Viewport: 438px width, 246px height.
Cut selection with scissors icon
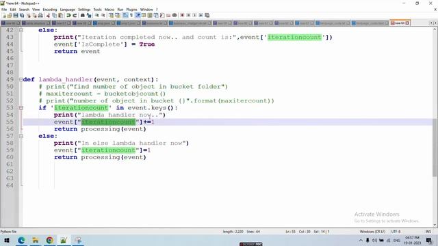coord(48,15)
